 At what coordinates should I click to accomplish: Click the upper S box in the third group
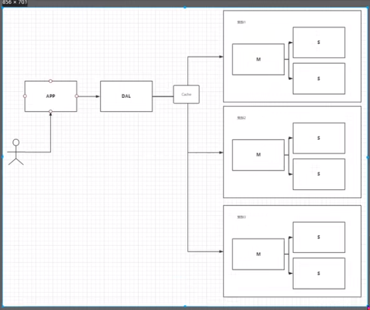319,237
